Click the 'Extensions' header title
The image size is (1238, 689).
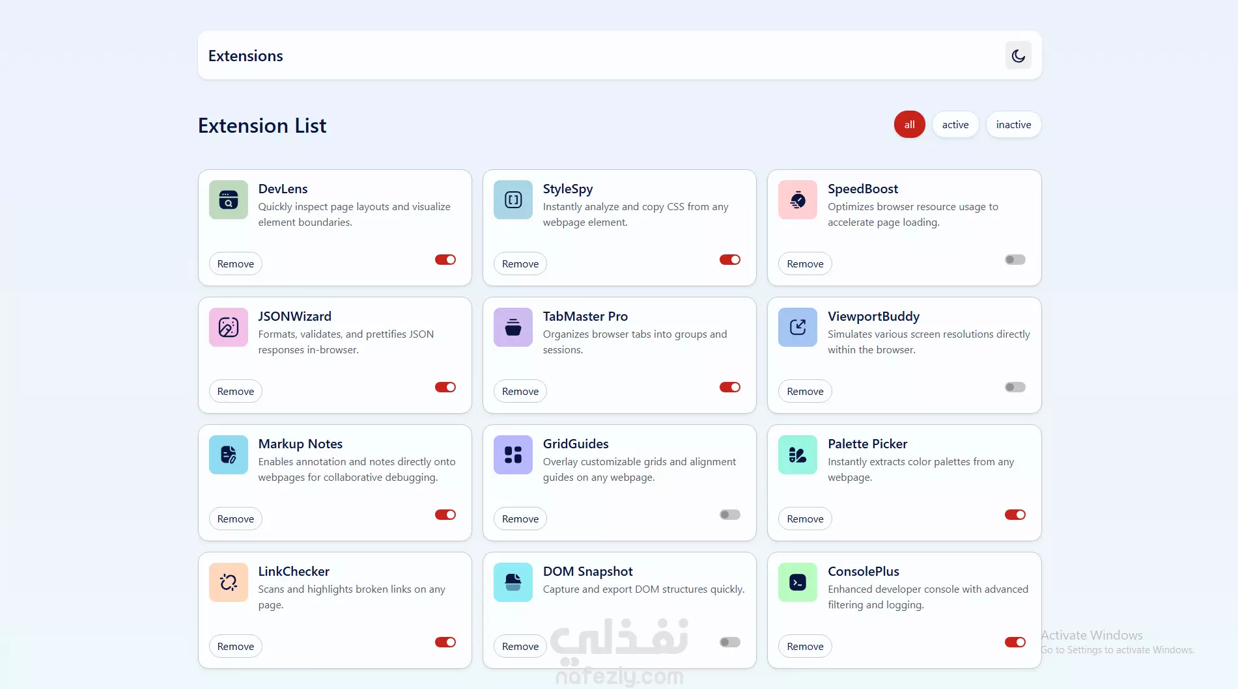point(246,56)
